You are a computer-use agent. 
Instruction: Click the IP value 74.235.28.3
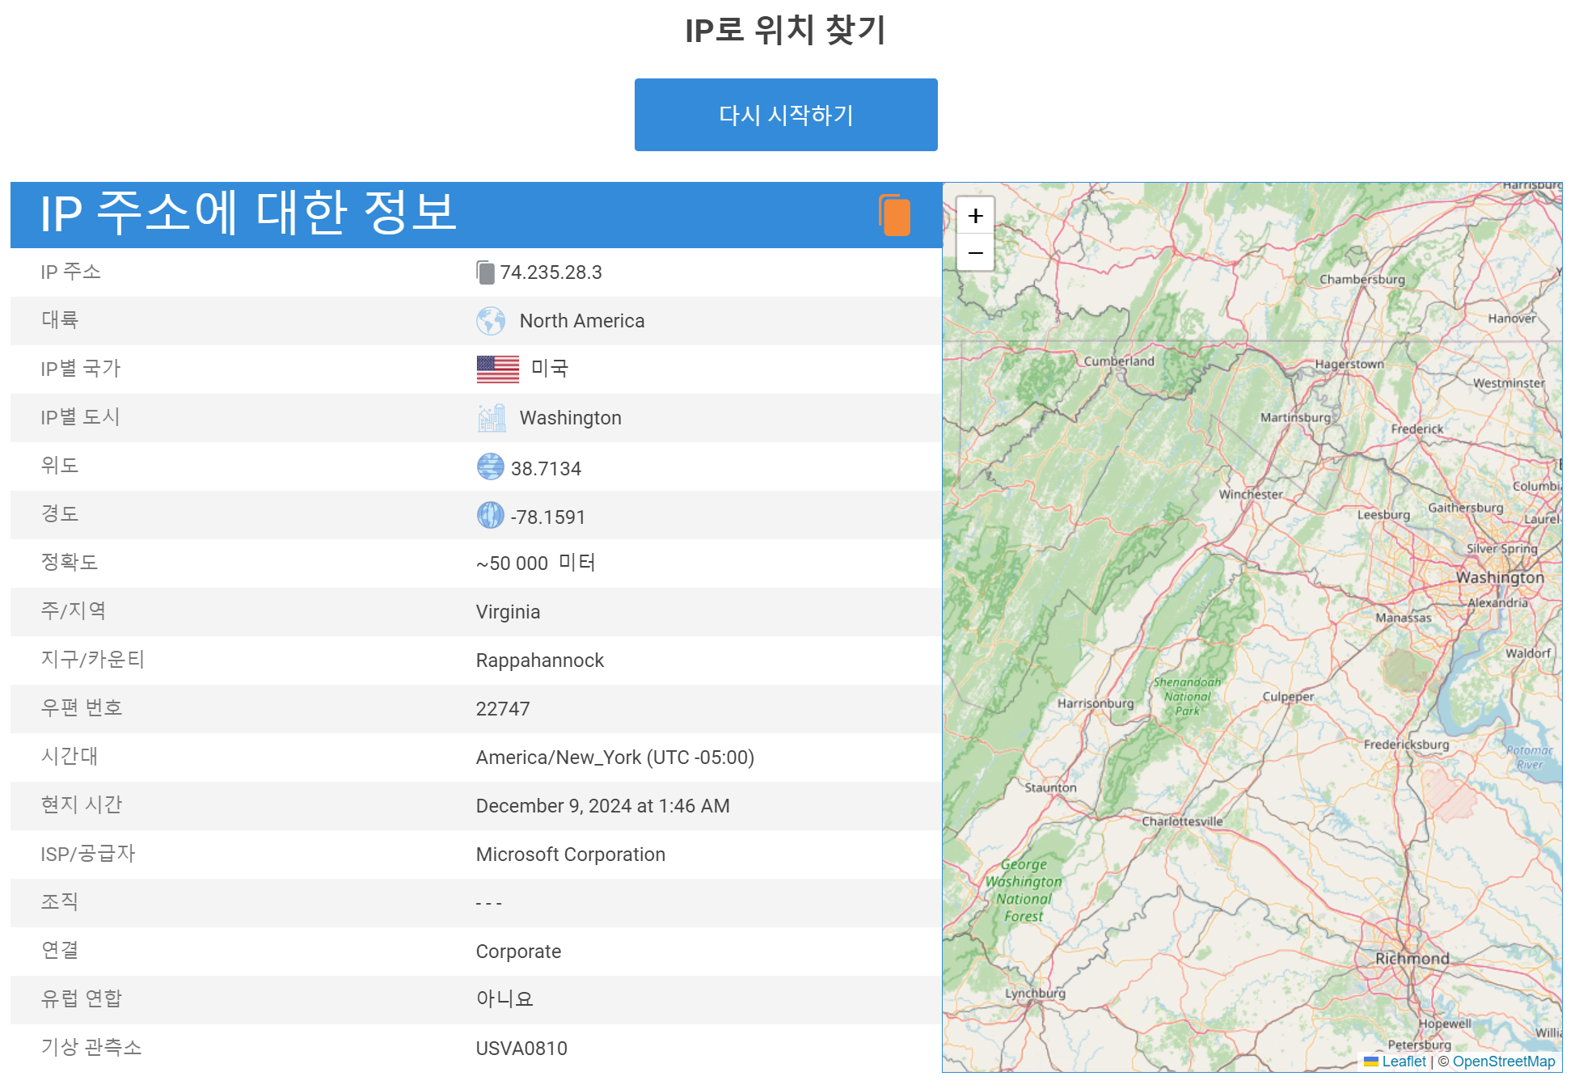[x=551, y=272]
